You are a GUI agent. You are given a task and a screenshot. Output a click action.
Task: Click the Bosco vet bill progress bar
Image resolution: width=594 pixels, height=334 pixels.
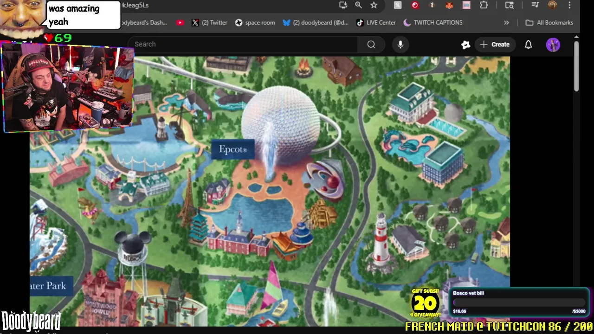coord(519,302)
